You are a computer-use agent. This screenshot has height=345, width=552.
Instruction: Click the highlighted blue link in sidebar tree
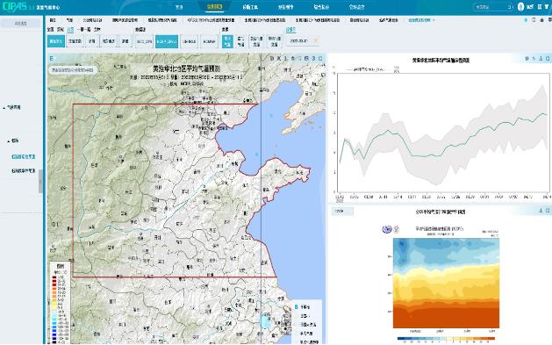tap(23, 156)
